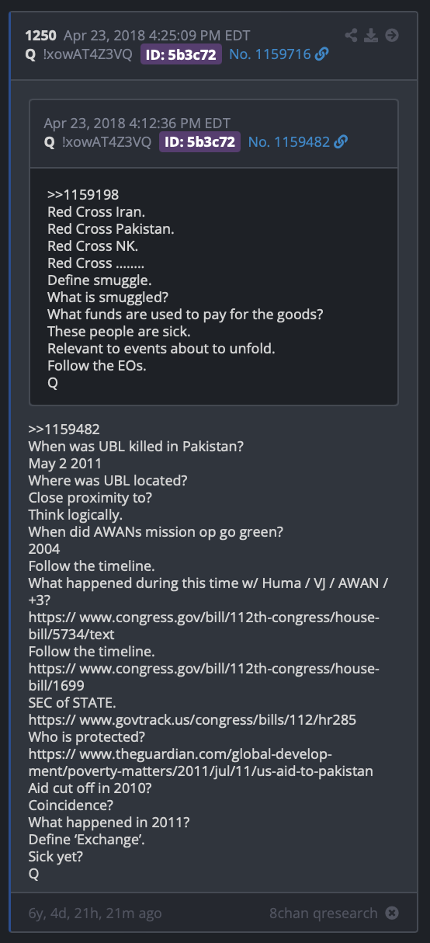Remove the 8chan qresearch filter with X icon

coord(392,913)
